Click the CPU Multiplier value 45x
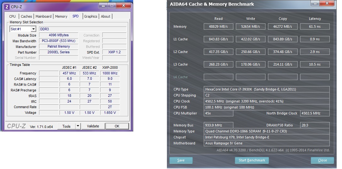 pos(218,113)
